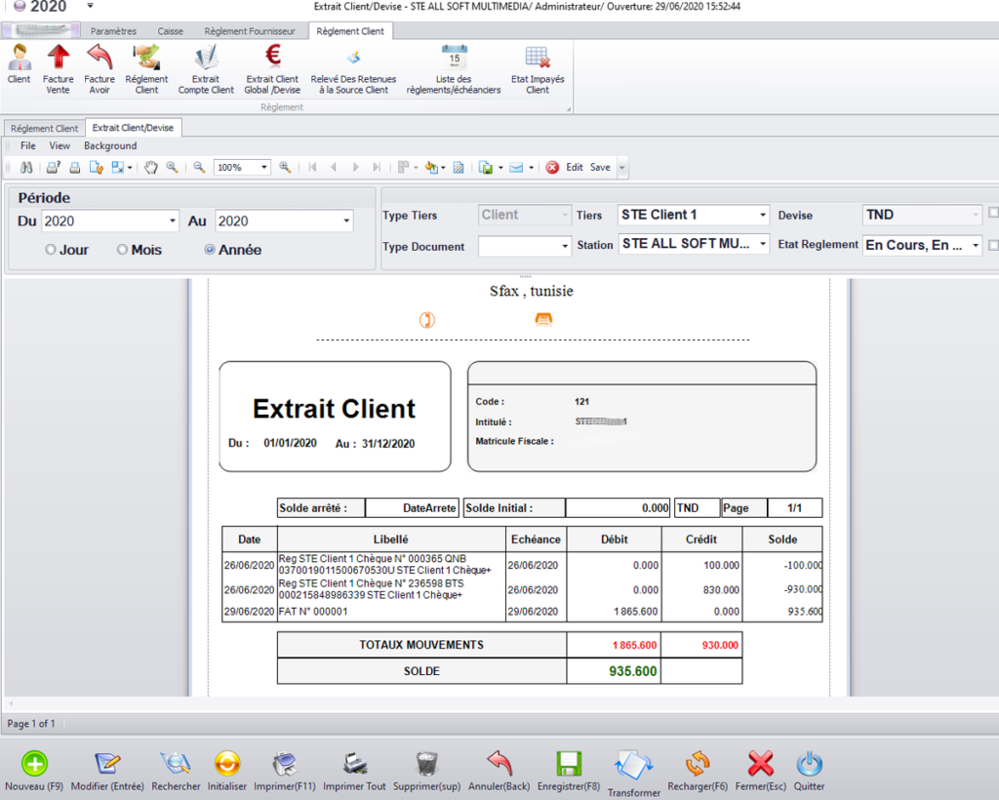Open Relevé Des Retenues à la Source Client
This screenshot has height=800, width=999.
(x=353, y=69)
